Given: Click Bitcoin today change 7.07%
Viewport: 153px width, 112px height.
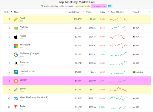Looking at the screenshot, I should (x=102, y=81).
